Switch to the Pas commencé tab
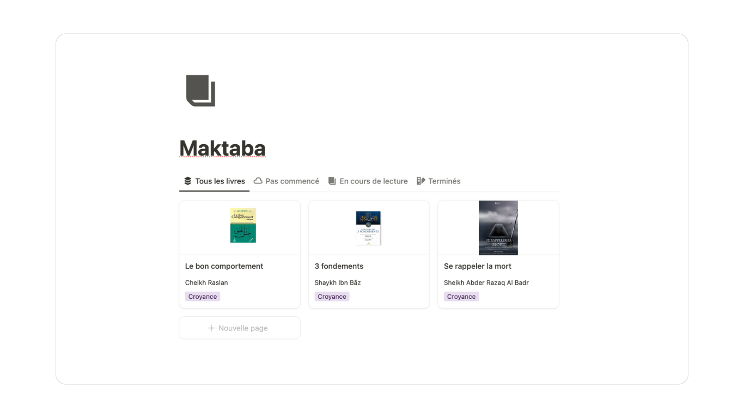This screenshot has width=744, height=418. click(286, 181)
